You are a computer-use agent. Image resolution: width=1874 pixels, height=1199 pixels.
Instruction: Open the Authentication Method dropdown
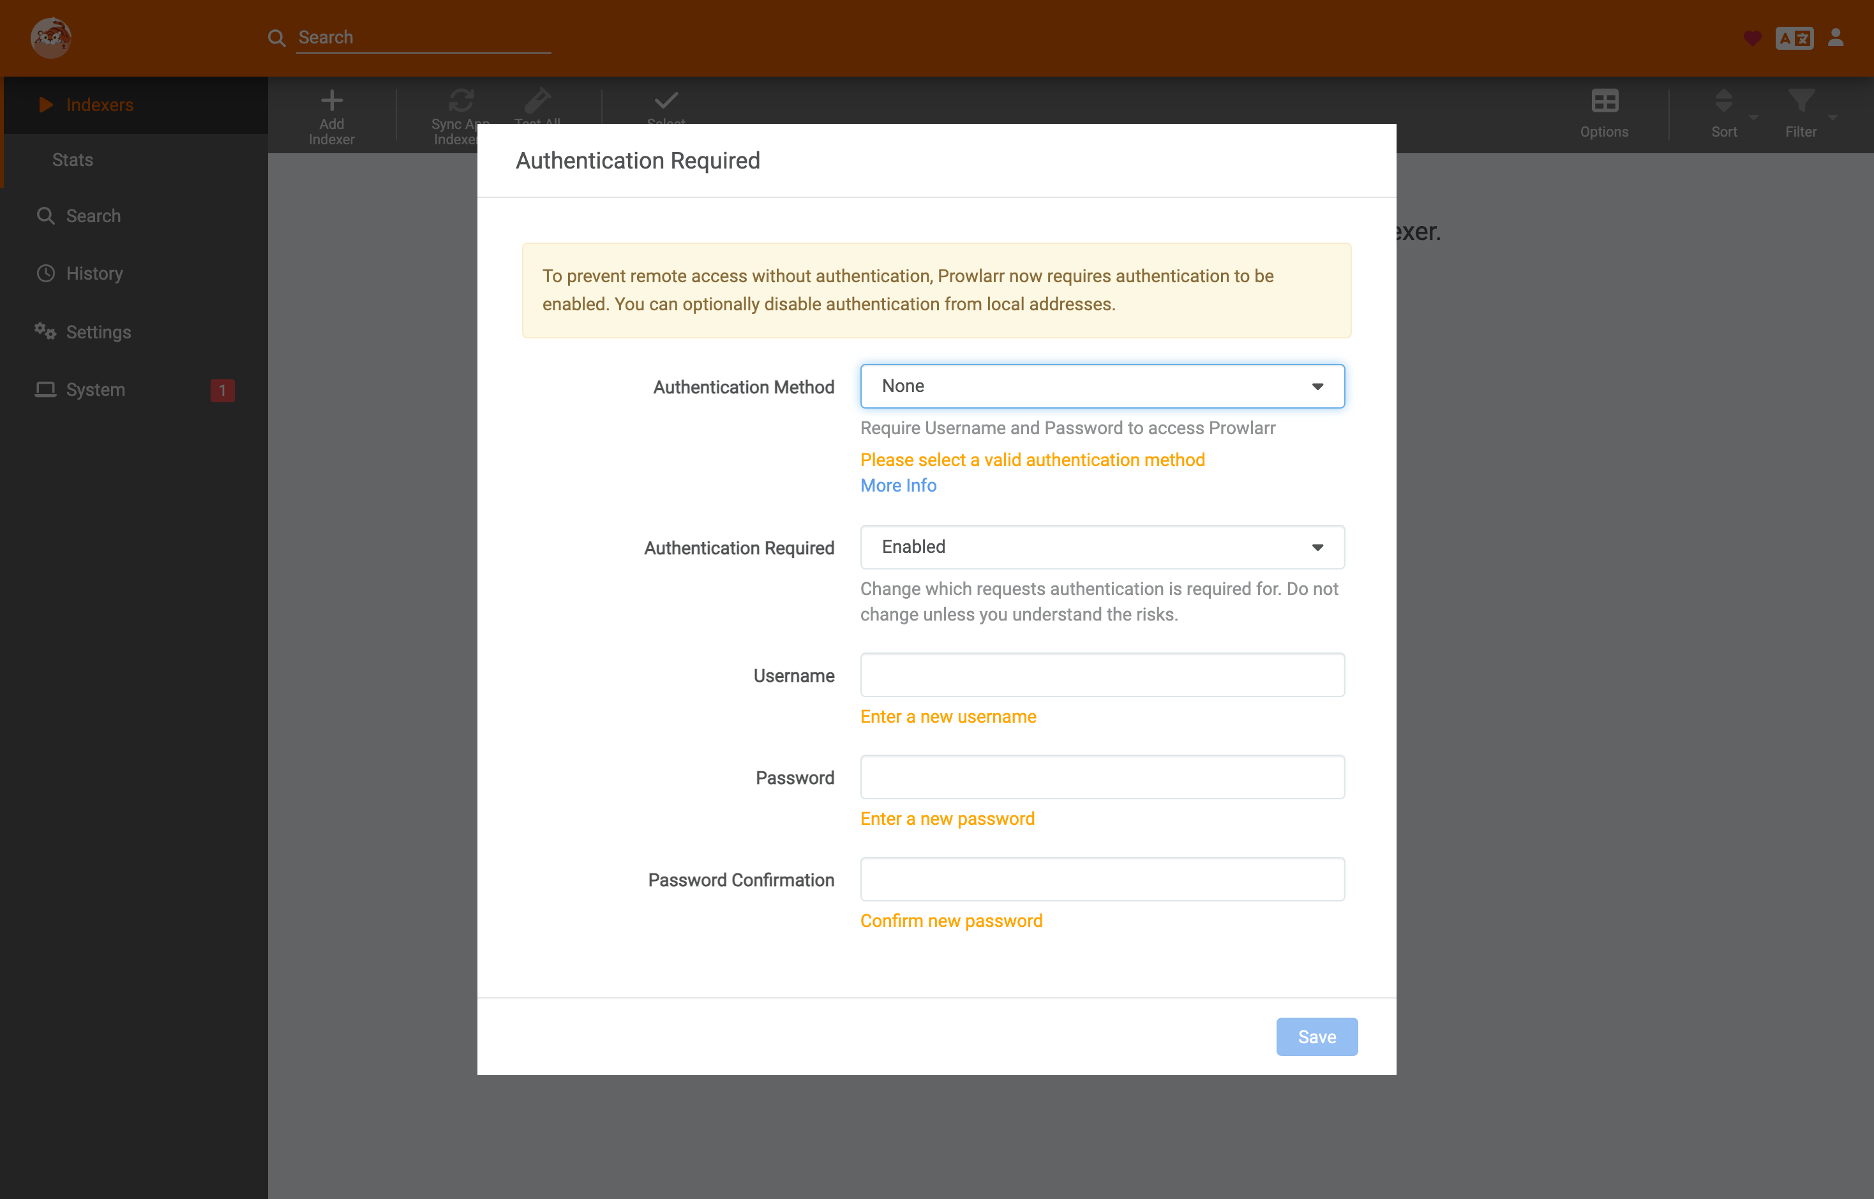click(x=1102, y=386)
